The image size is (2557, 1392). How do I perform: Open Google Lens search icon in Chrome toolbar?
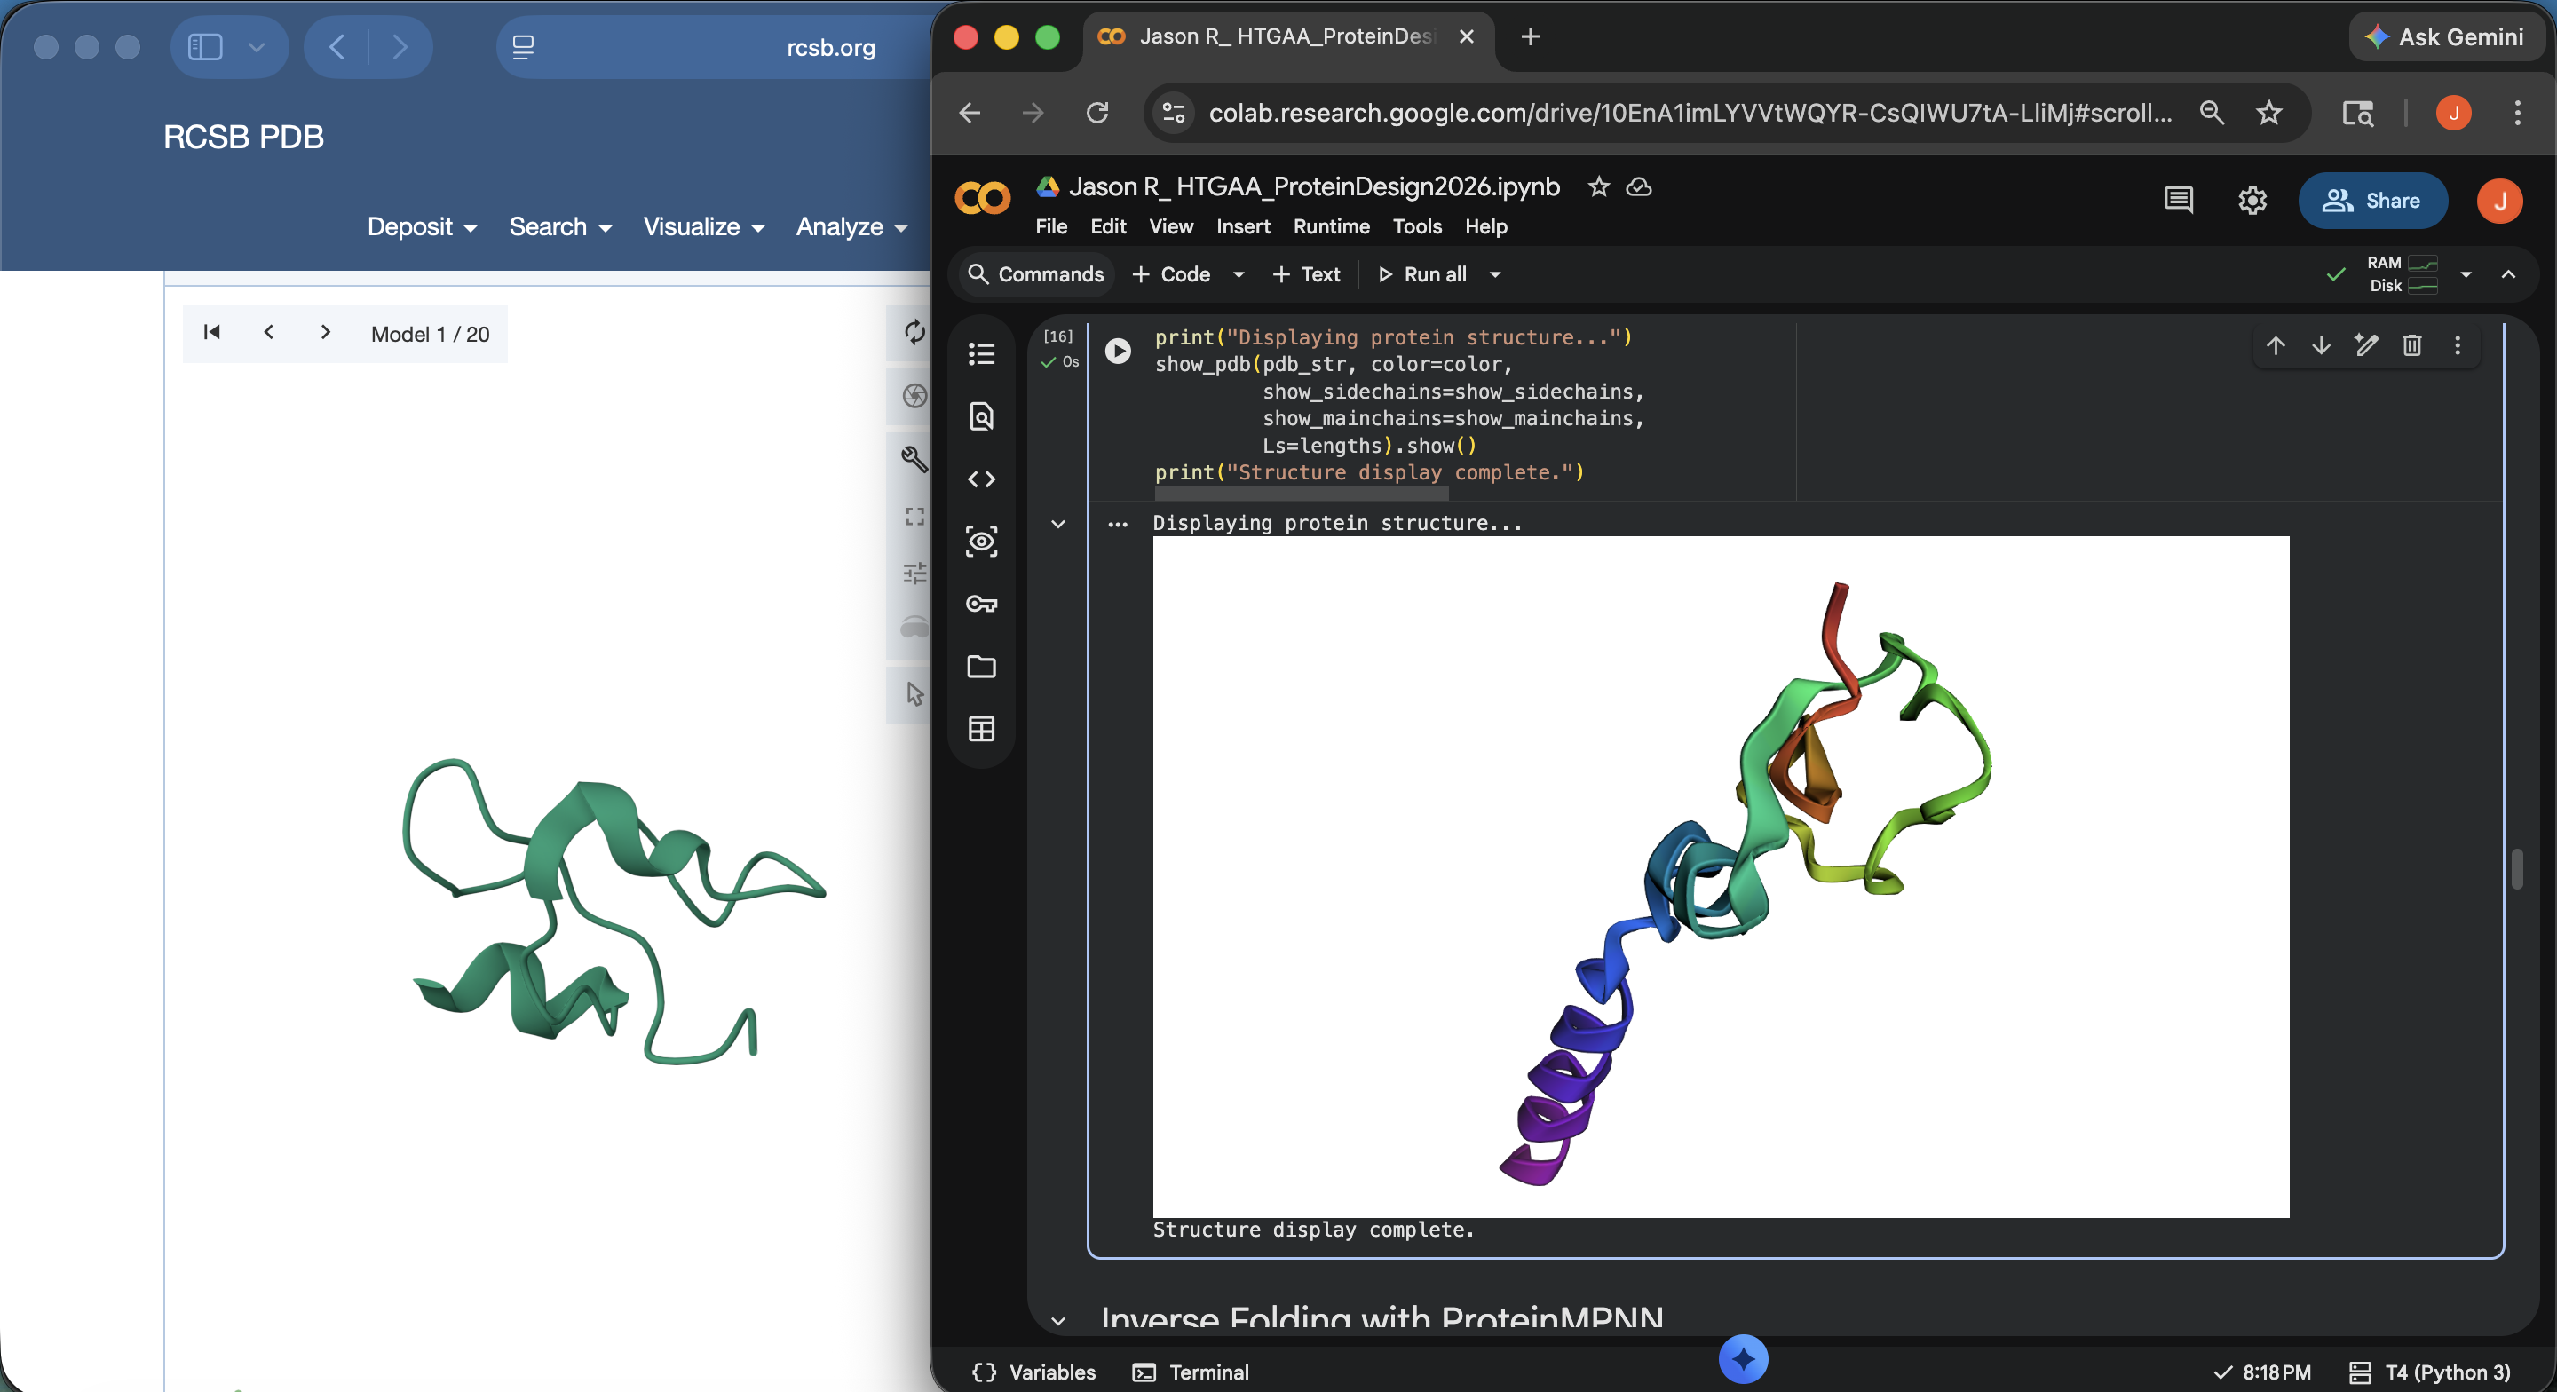point(2357,113)
